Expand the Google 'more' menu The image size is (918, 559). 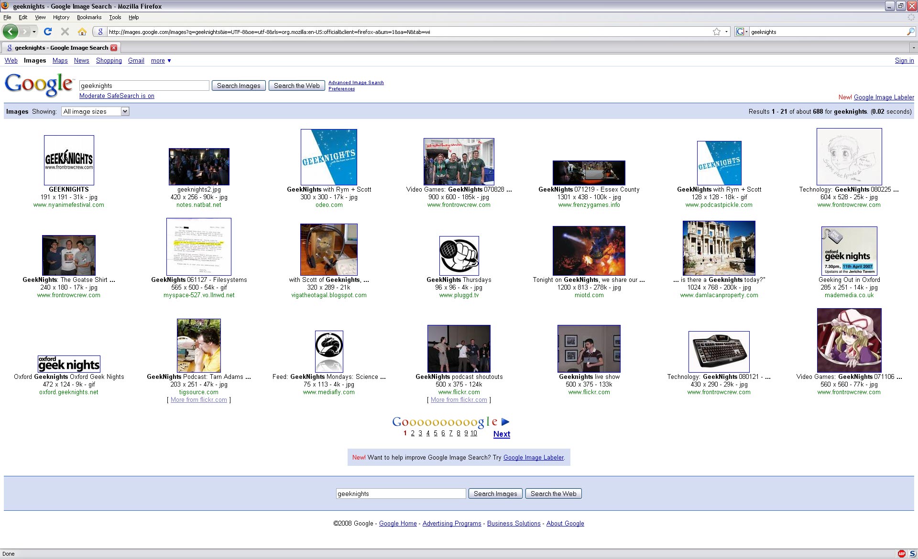click(x=161, y=61)
